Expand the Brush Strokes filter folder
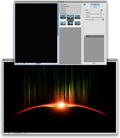The image size is (120, 138). [60, 6]
